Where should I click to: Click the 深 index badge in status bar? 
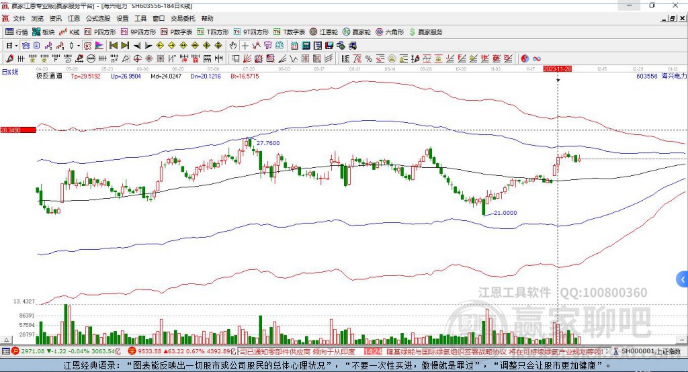click(x=132, y=351)
